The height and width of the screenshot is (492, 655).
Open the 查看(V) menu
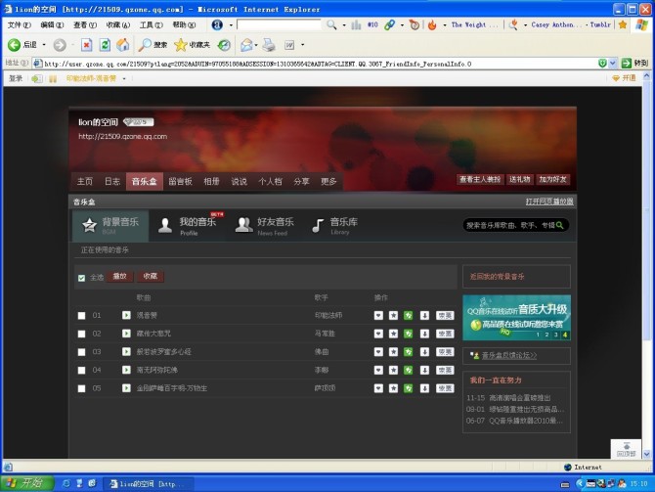click(x=85, y=25)
